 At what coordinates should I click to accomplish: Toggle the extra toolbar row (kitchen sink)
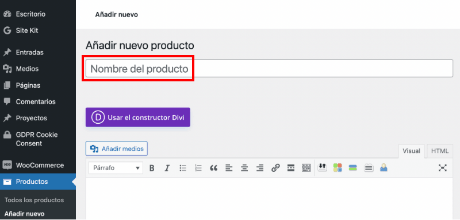[x=306, y=168]
